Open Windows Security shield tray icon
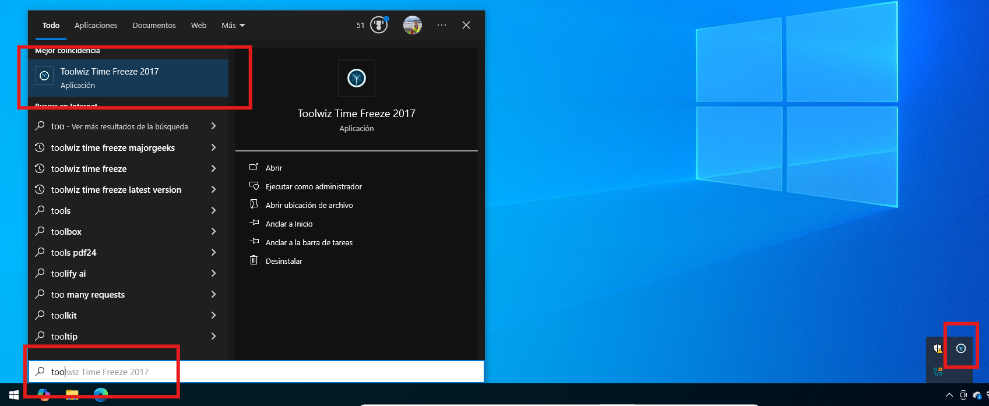The height and width of the screenshot is (406, 989). pyautogui.click(x=938, y=348)
